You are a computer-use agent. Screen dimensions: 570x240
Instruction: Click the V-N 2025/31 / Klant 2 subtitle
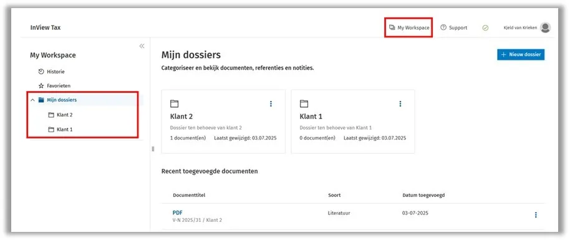(x=197, y=220)
